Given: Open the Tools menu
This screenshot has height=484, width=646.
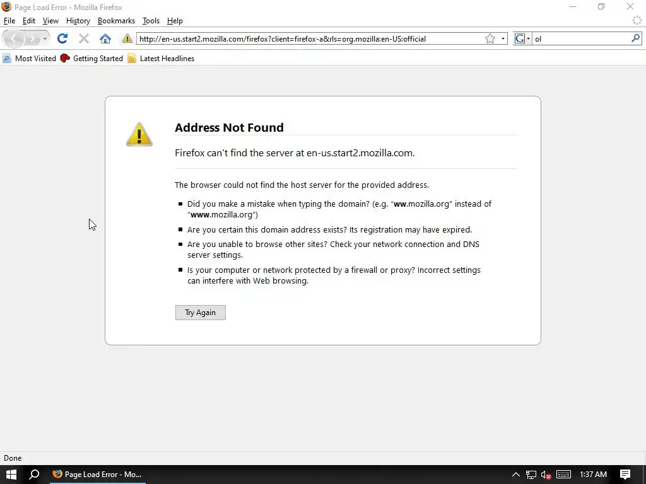Looking at the screenshot, I should 151,21.
